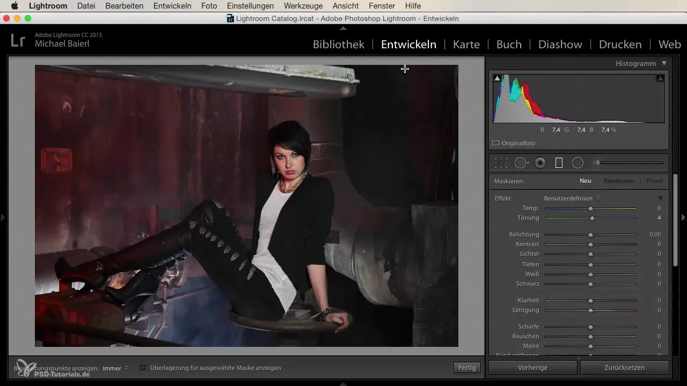This screenshot has width=687, height=386.
Task: Click the Temp. slider handle
Action: (x=590, y=209)
